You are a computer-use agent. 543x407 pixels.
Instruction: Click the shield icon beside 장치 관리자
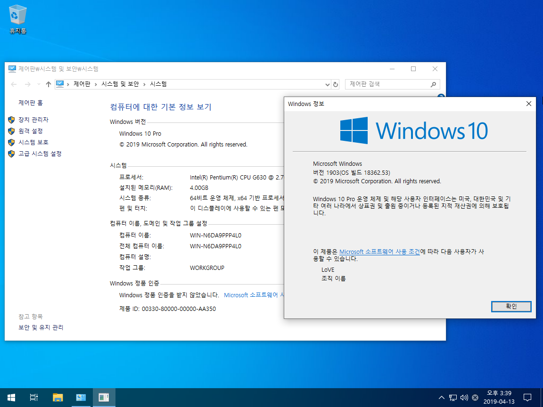tap(11, 120)
